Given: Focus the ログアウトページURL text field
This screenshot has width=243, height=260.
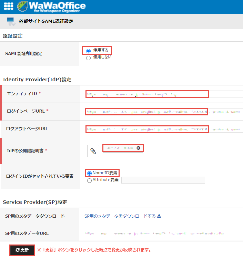Looking at the screenshot, I should pos(147,129).
